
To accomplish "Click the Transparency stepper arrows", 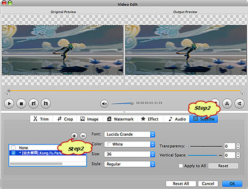I will [238, 146].
